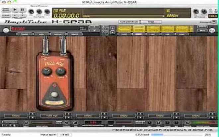Click the small button beneath the Play button
Viewport: 219px width, 137px height.
[15, 16]
